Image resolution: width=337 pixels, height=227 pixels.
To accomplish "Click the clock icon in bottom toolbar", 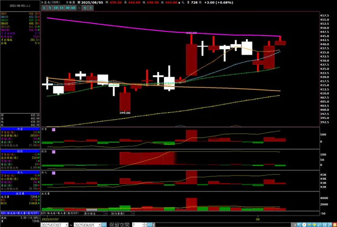I will (304, 225).
